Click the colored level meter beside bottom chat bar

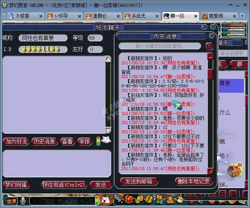point(97,201)
